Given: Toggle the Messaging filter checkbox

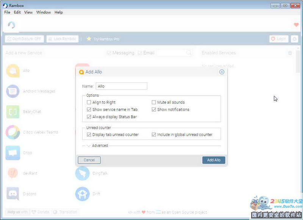Looking at the screenshot, I should (109, 53).
